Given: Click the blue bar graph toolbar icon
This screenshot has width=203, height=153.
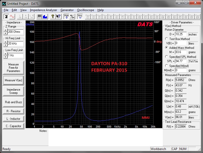Looking at the screenshot, I should [x=45, y=16].
